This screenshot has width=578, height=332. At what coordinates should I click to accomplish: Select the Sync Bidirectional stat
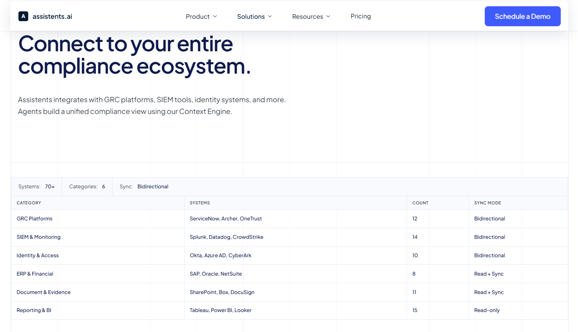144,186
